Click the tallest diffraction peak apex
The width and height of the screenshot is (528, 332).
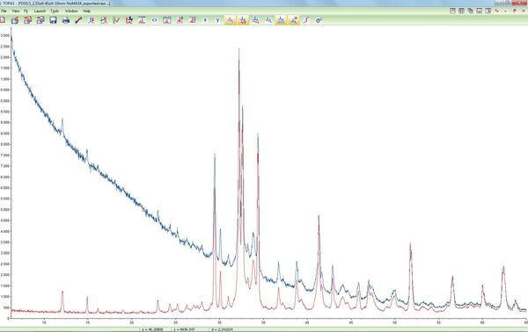238,49
